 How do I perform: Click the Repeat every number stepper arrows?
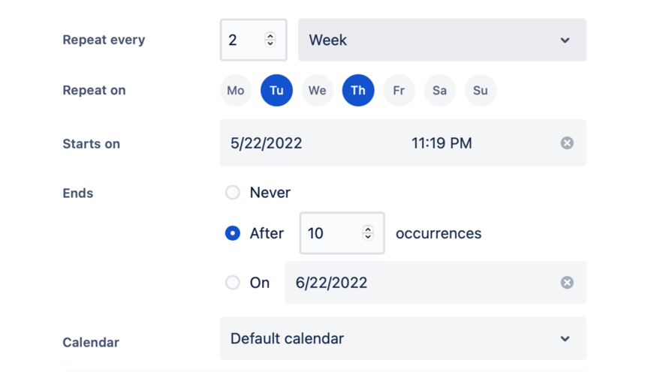[270, 40]
